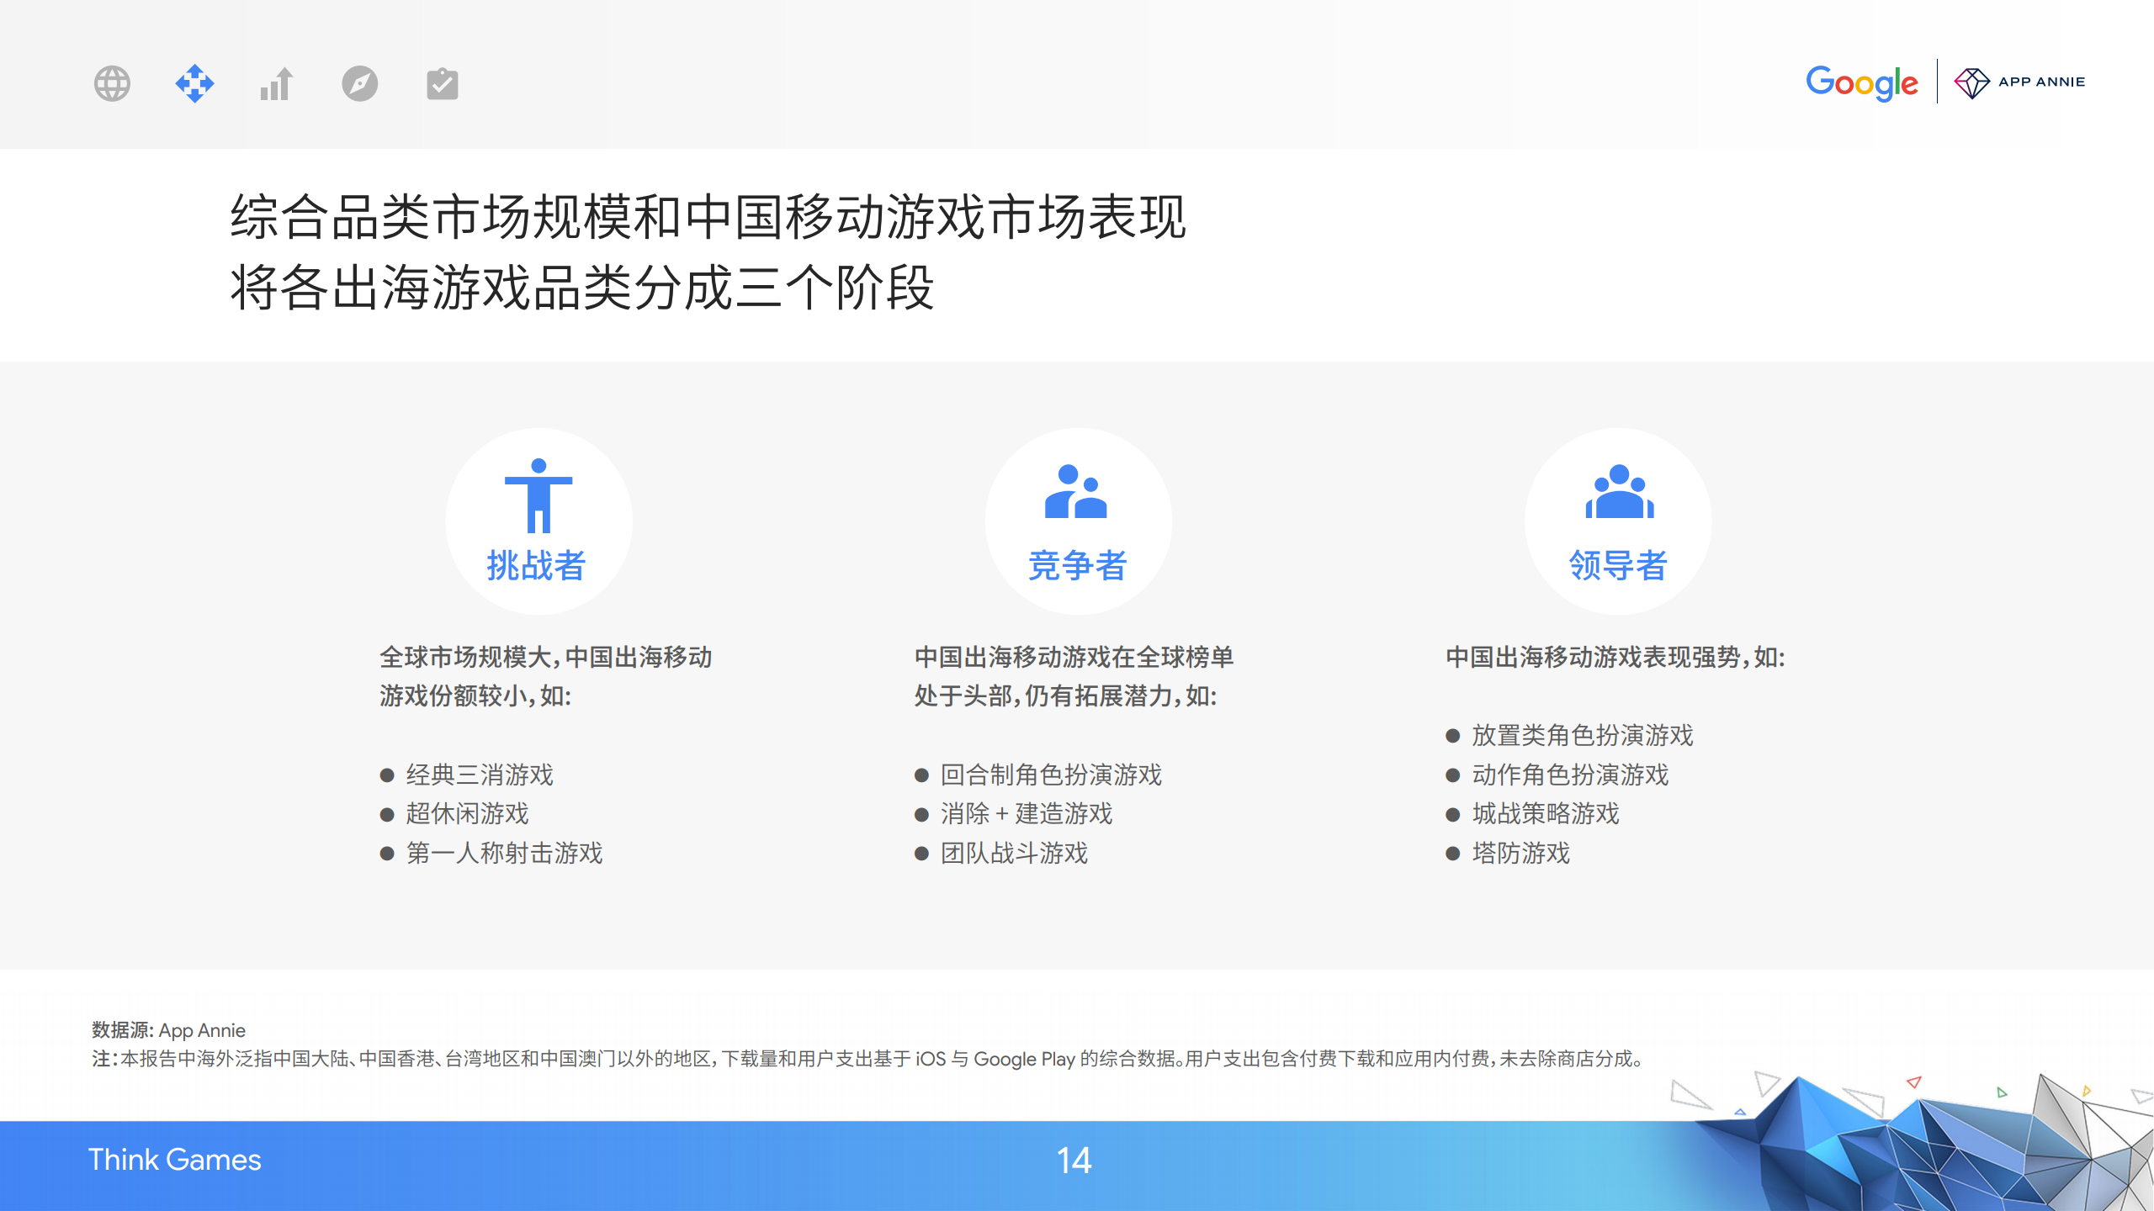2154x1211 pixels.
Task: Click the Think Games footer text
Action: pos(175,1160)
